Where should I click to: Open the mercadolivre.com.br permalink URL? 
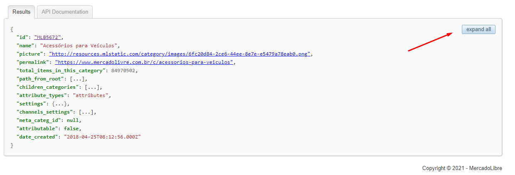pos(145,62)
